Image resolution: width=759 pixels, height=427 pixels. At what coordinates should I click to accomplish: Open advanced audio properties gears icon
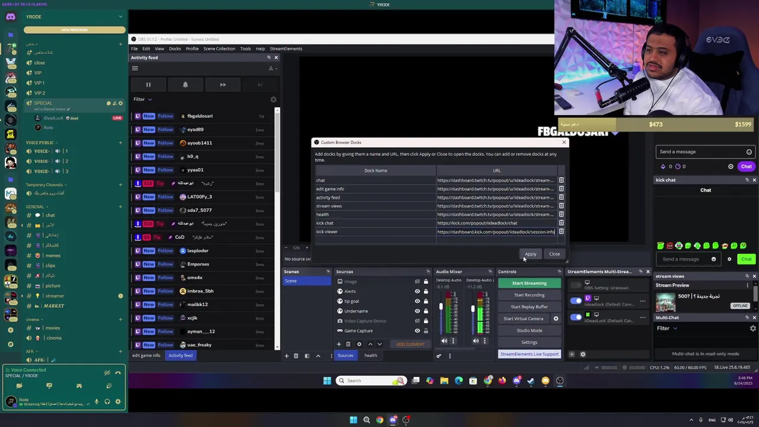coord(439,356)
